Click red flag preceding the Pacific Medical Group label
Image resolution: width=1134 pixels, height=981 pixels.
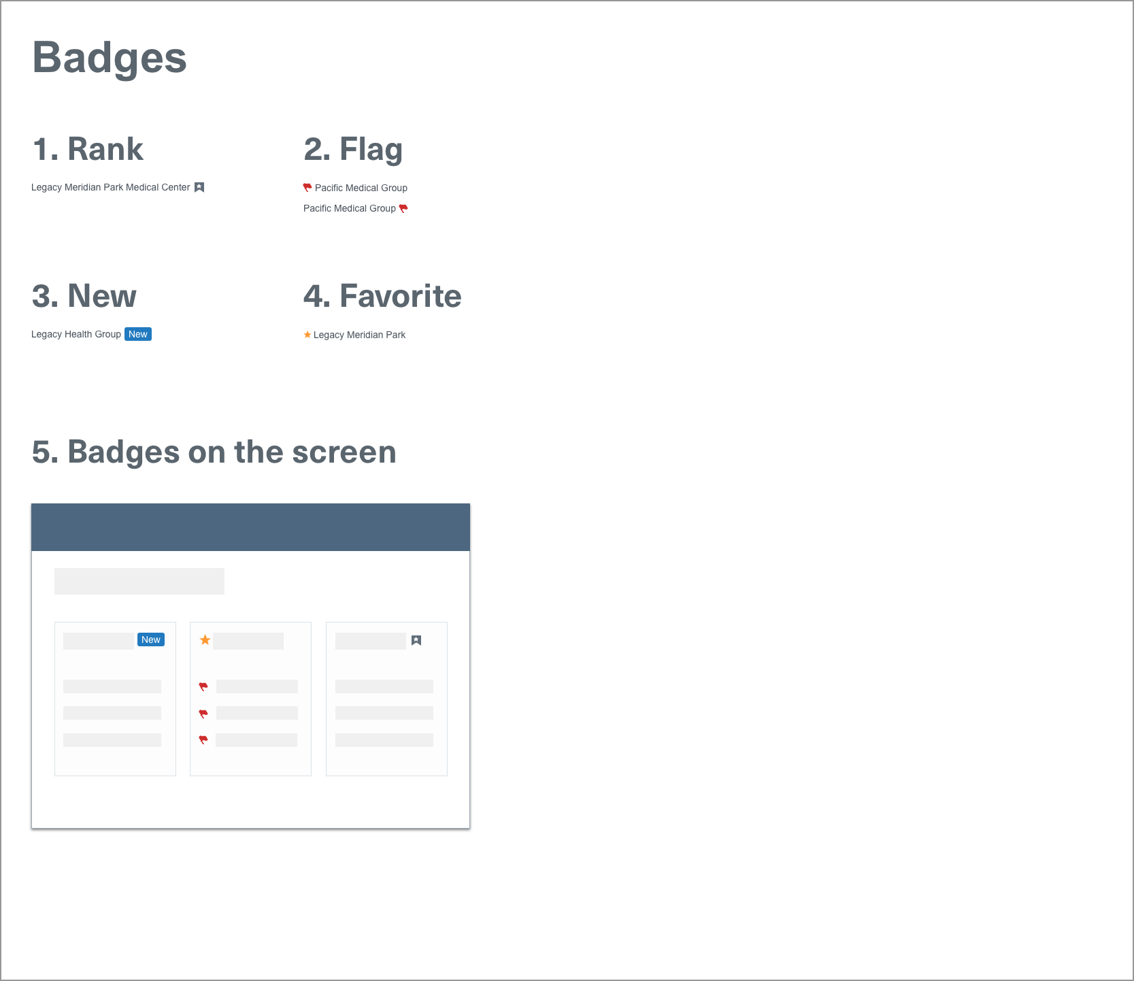tap(307, 187)
